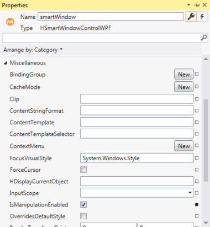Select the ContextMenu property label
210x227 pixels.
[27, 146]
